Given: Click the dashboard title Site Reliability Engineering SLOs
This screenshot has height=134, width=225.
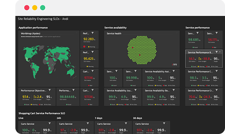Looking at the screenshot, I should click(43, 19).
